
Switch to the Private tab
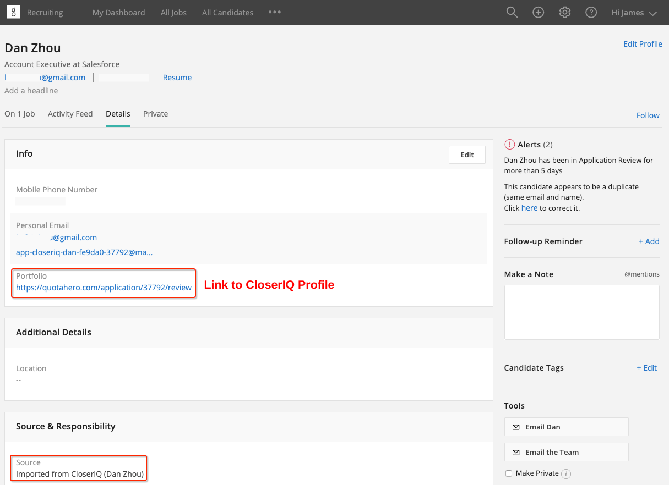click(x=155, y=114)
